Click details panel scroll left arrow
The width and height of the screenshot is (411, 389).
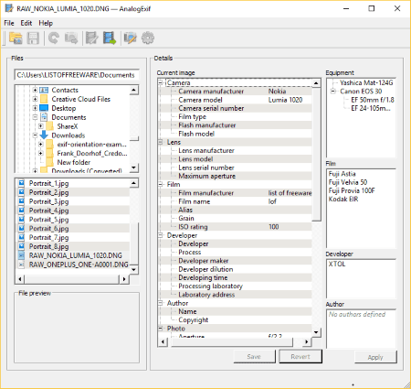(163, 342)
